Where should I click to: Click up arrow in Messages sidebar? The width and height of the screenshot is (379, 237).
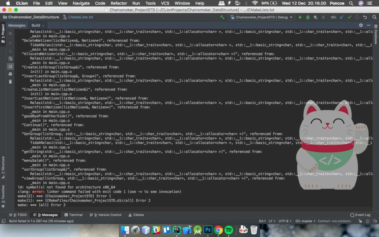10,43
